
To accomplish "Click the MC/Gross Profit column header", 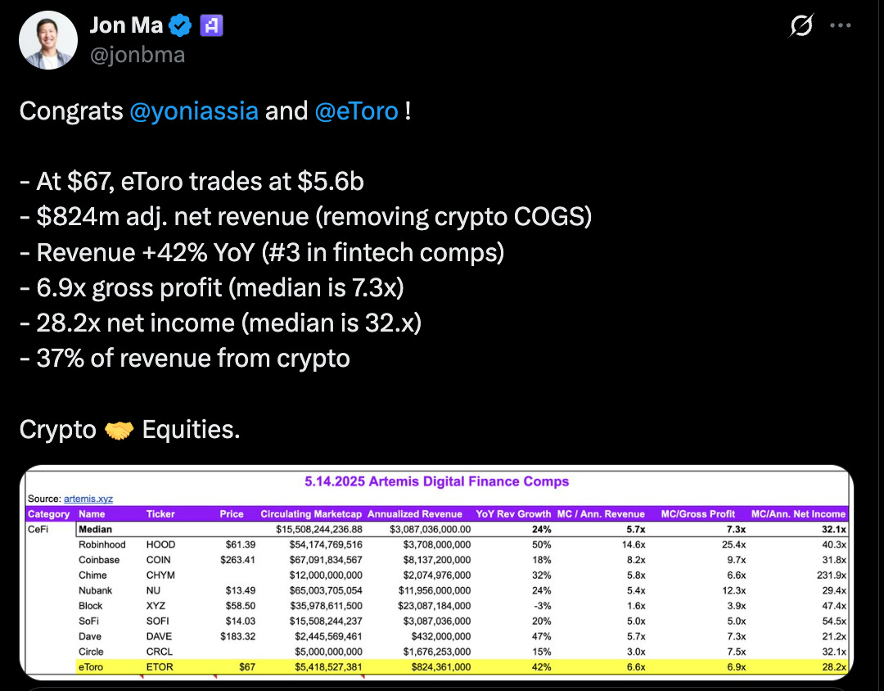I will (698, 514).
